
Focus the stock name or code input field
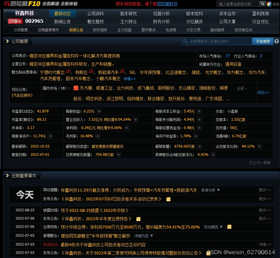click(238, 4)
